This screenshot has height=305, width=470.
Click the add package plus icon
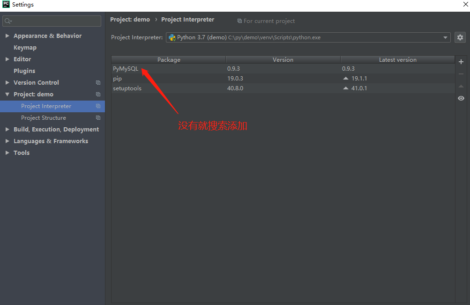coord(461,62)
